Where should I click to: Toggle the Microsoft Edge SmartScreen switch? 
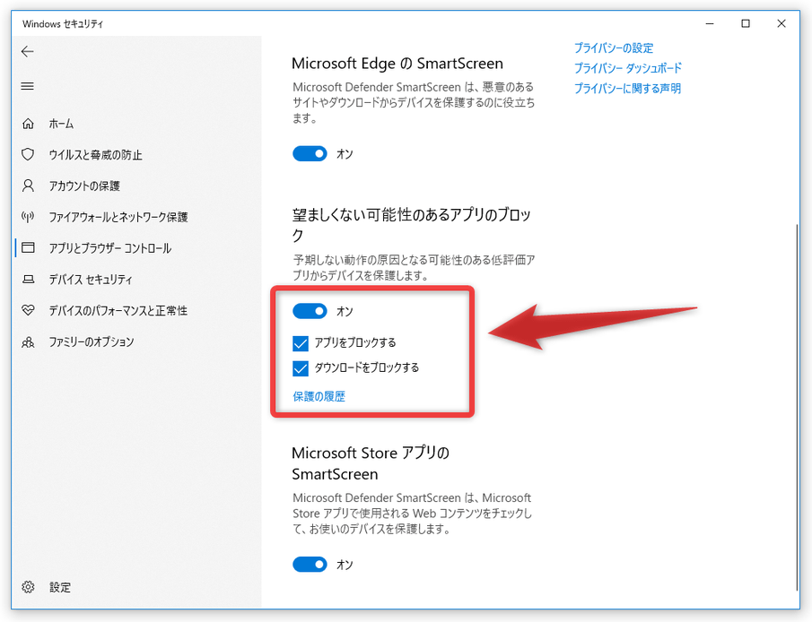(x=310, y=153)
